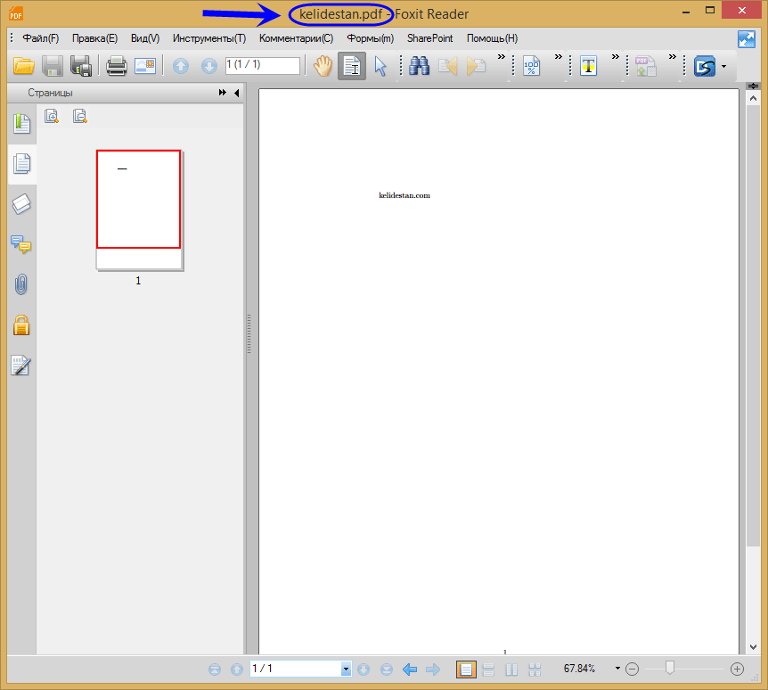Click next page button in bottom bar

click(x=364, y=669)
